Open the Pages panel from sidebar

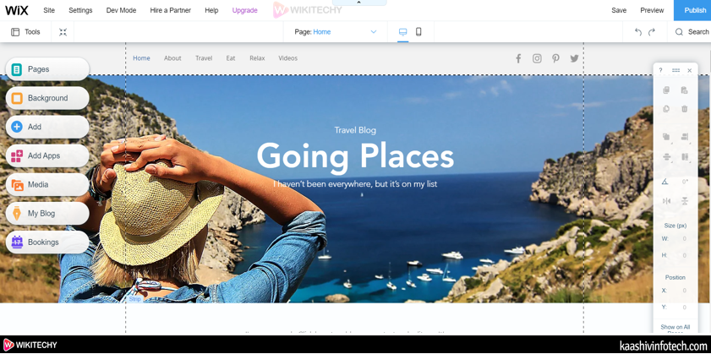[46, 69]
